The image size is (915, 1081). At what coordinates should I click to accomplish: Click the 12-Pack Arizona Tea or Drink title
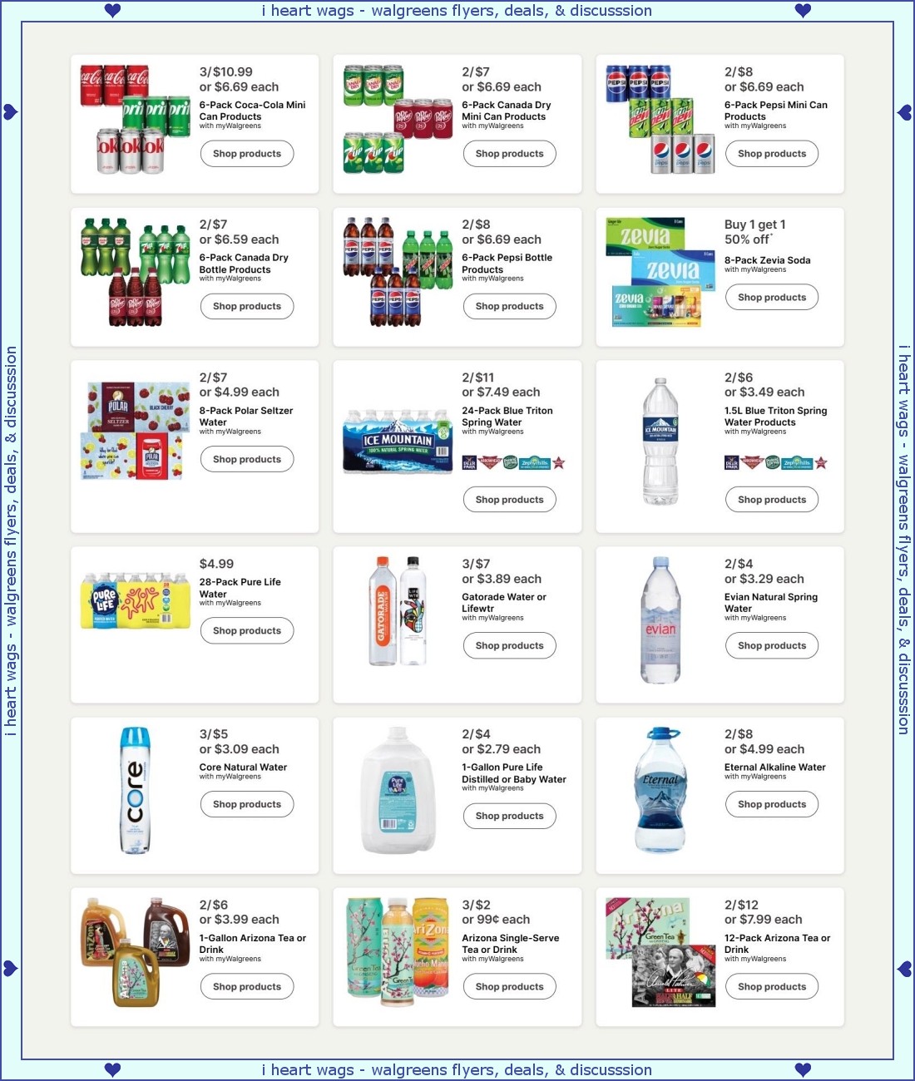[x=777, y=944]
